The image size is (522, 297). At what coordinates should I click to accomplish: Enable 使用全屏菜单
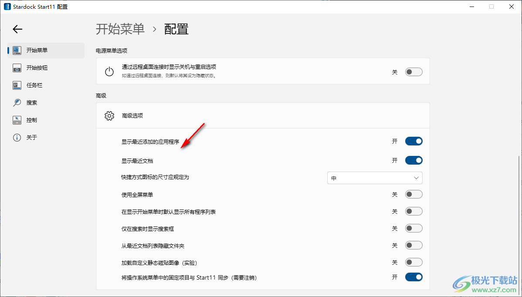coord(413,194)
